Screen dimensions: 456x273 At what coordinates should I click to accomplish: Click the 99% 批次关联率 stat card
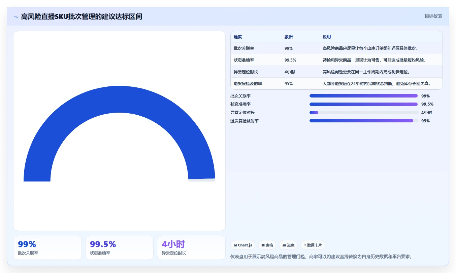(x=47, y=247)
